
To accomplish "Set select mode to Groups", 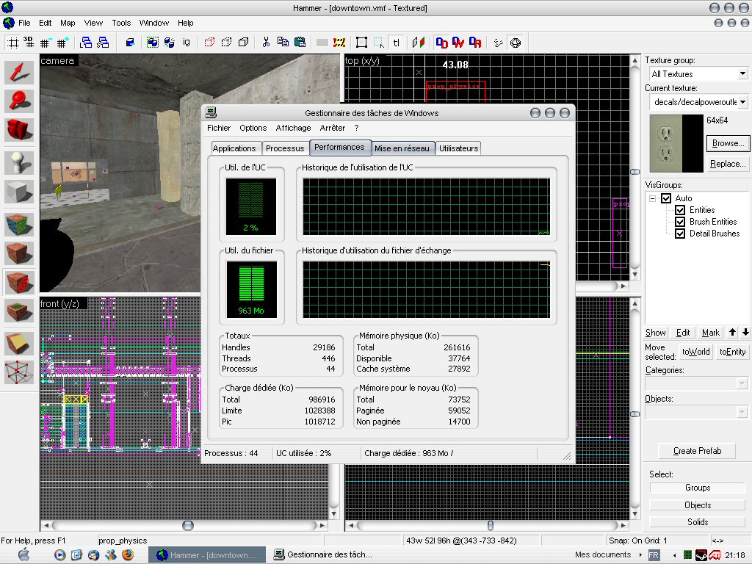I will pyautogui.click(x=698, y=488).
